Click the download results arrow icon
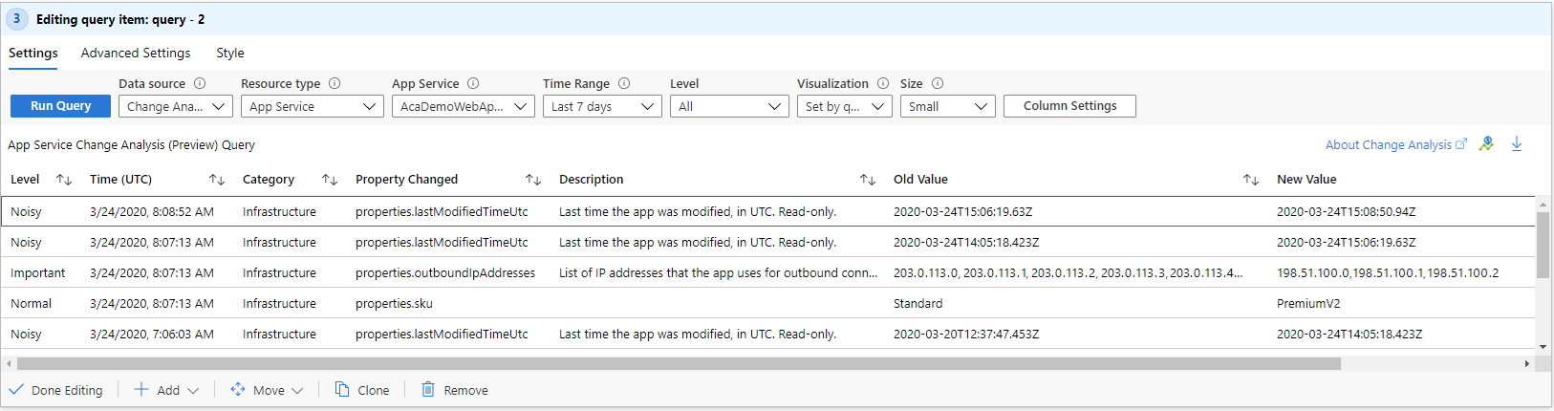Viewport: 1554px width, 411px height. click(x=1517, y=144)
